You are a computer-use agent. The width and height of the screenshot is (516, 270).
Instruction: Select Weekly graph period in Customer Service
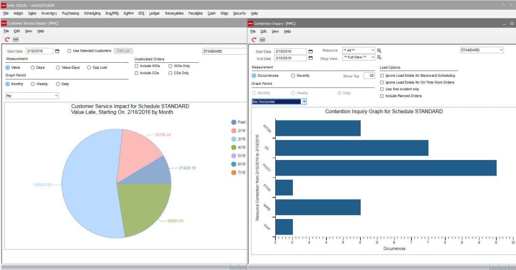coord(33,84)
